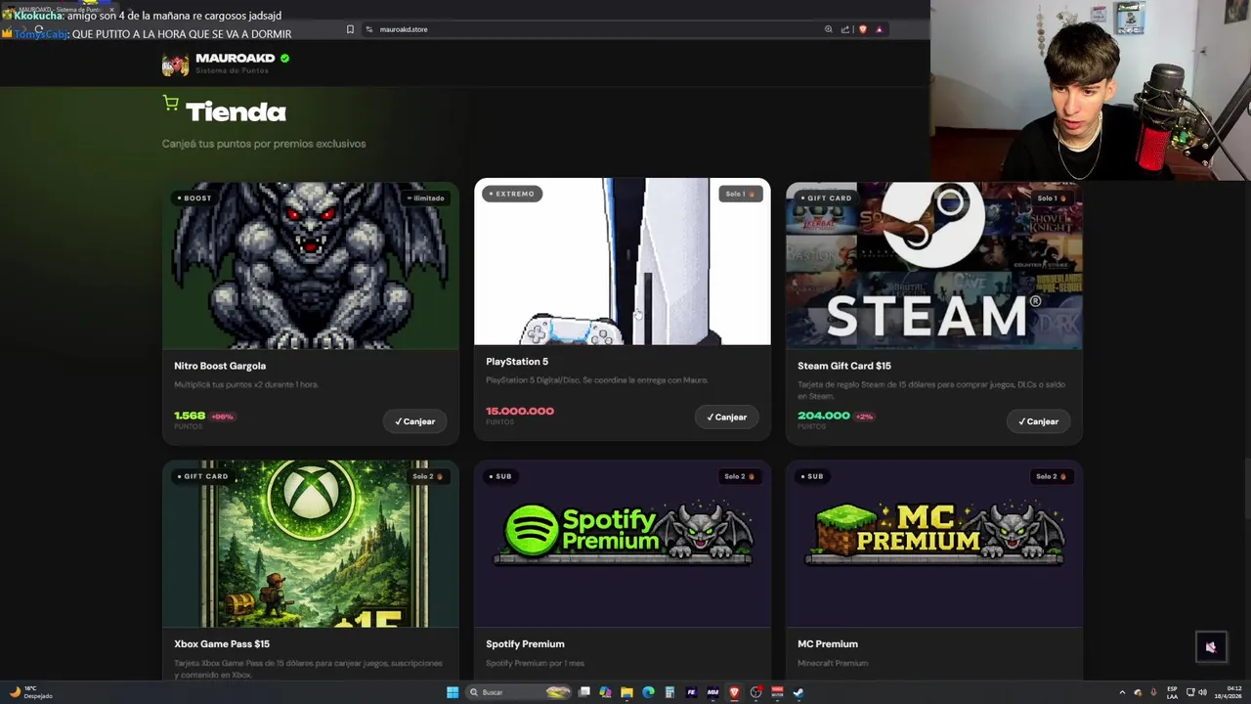Open Steam from the taskbar
This screenshot has width=1251, height=704.
798,692
